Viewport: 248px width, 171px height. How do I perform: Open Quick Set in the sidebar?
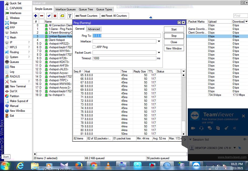(x=15, y=3)
